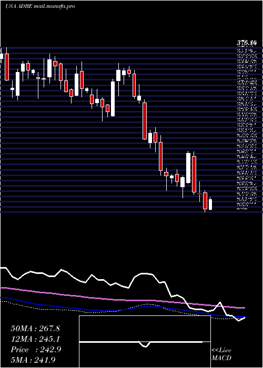Click the <<Live MACD label
Image resolution: width=263 pixels, height=368 pixels.
tap(221, 354)
